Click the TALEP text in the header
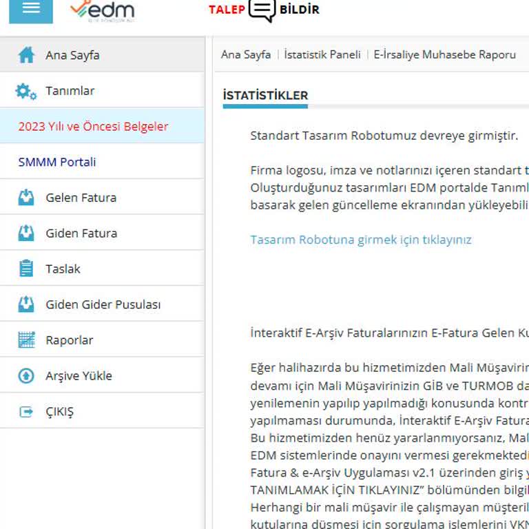529x529 pixels. click(x=227, y=10)
